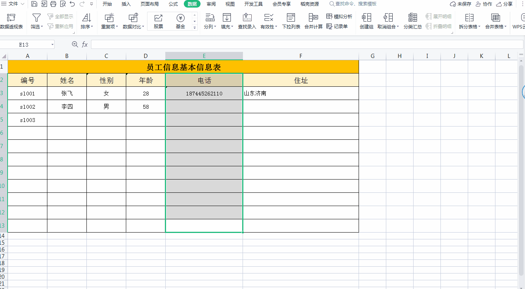Select column F header
The image size is (525, 289).
(301, 56)
